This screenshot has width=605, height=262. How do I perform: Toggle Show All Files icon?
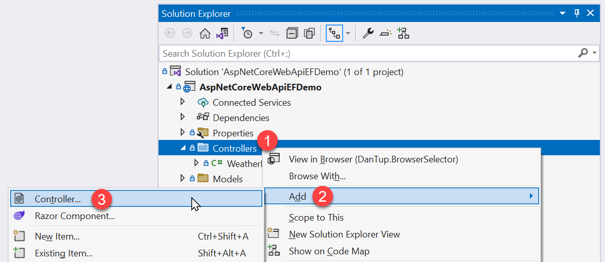[x=309, y=34]
